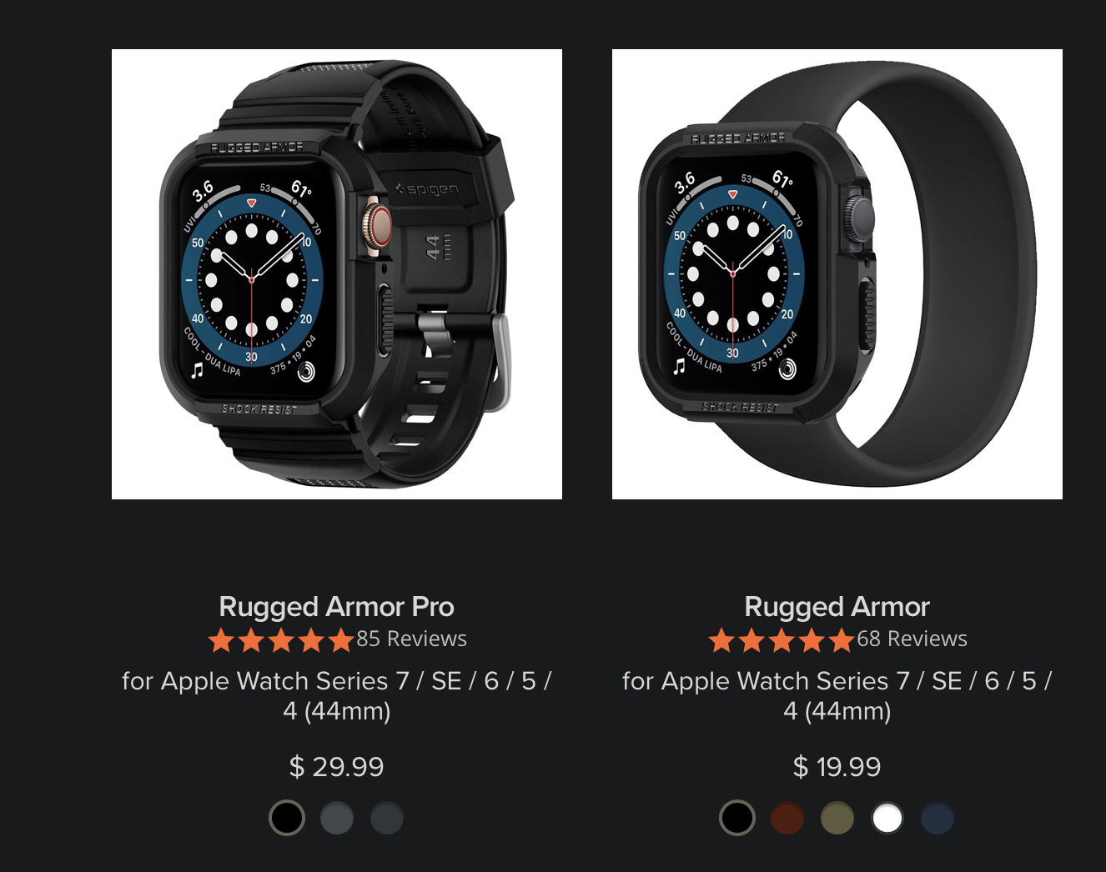Viewport: 1106px width, 872px height.
Task: Select black swatch for Rugged Armor
Action: point(737,818)
